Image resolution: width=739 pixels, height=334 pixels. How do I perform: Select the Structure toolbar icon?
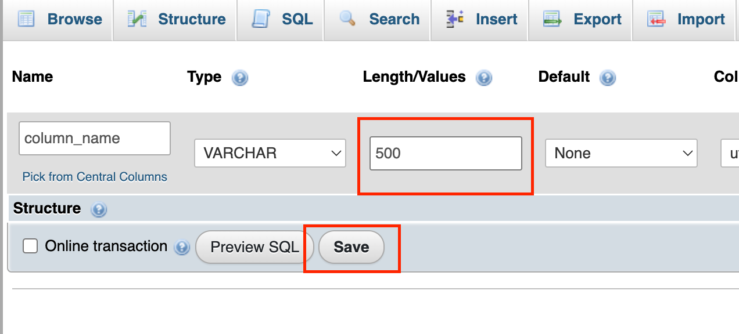point(137,19)
